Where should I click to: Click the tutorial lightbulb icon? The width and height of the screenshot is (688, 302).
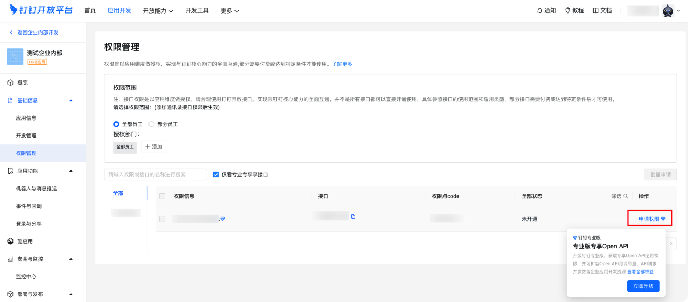coord(568,11)
